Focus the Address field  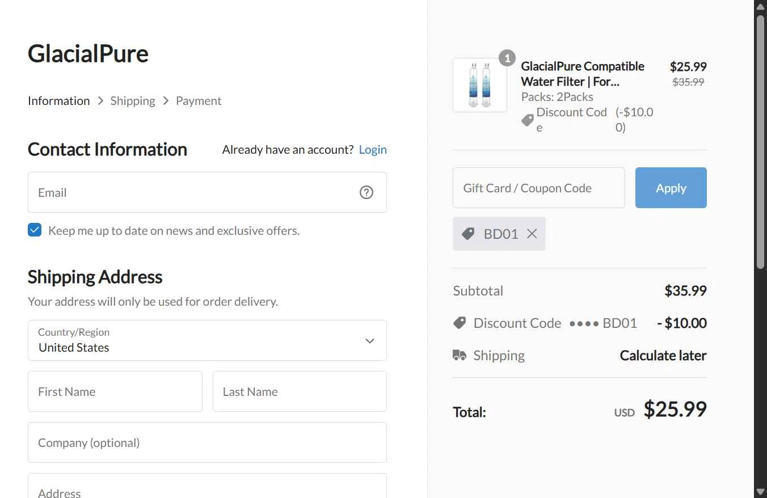pyautogui.click(x=207, y=486)
